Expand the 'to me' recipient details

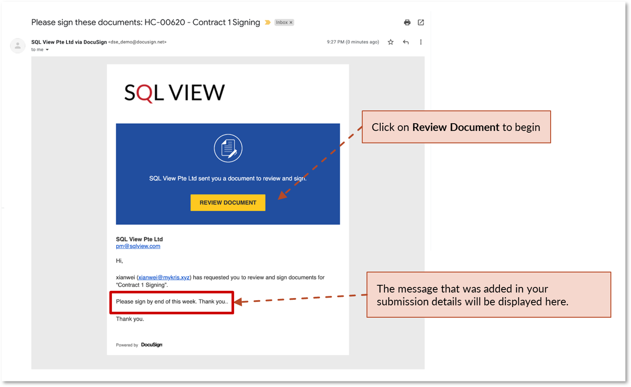47,50
